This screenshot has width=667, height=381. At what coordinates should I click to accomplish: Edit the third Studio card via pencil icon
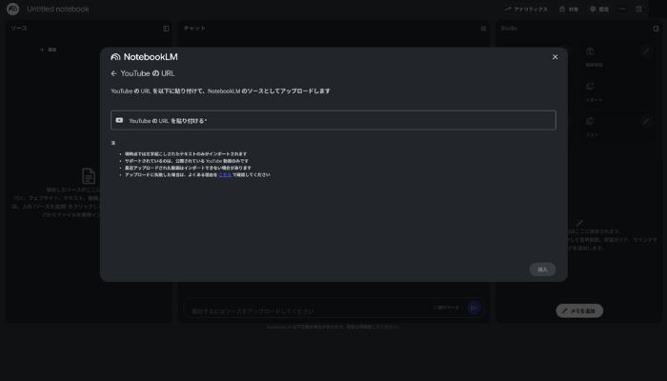point(647,121)
